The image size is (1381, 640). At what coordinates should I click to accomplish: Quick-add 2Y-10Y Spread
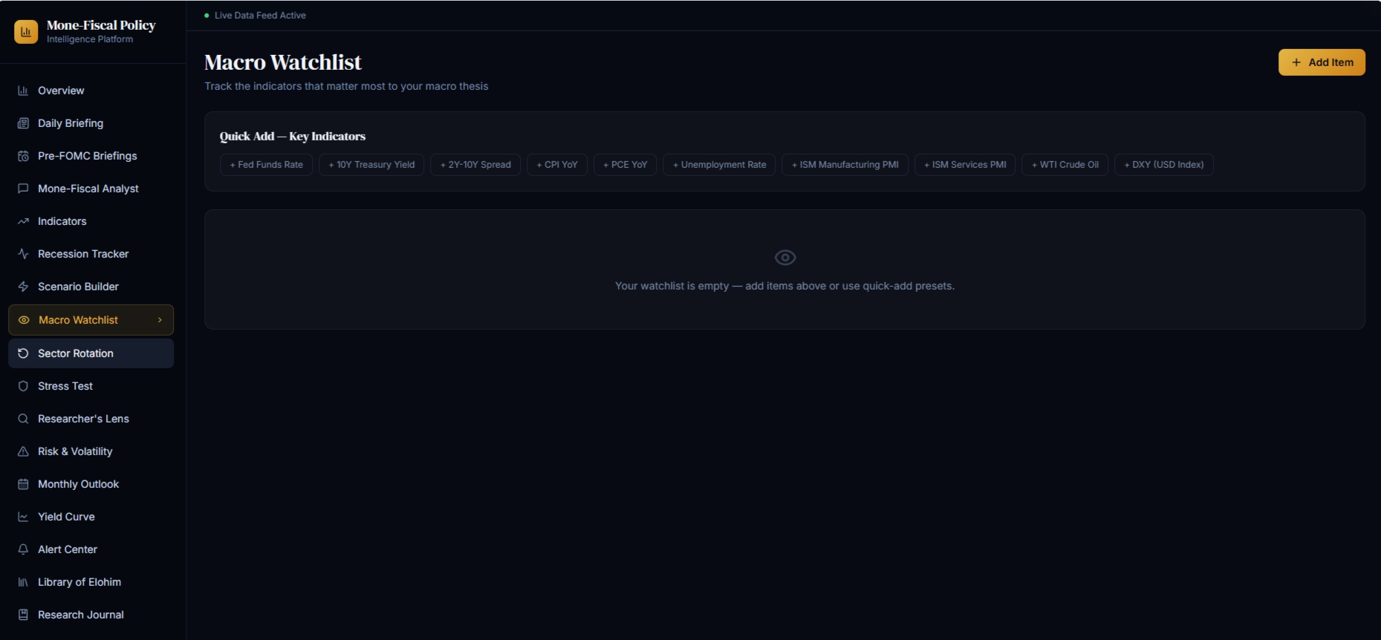pyautogui.click(x=475, y=165)
